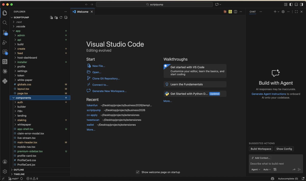Open the Agent mode dropdown
Image resolution: width=306 pixels, height=181 pixels.
click(256, 169)
